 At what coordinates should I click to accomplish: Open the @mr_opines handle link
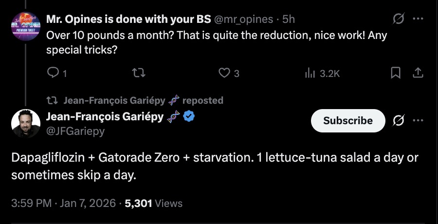click(x=243, y=19)
